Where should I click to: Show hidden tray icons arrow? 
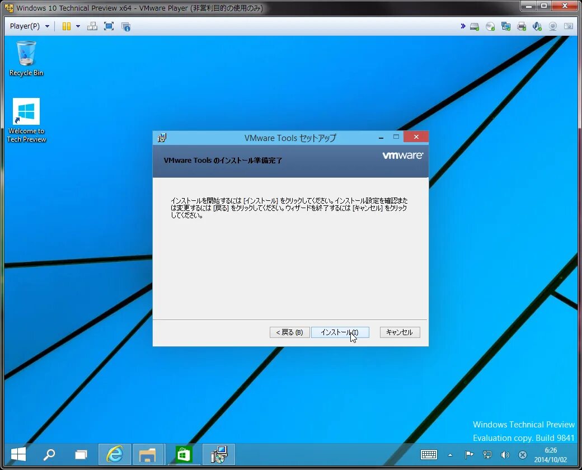450,455
